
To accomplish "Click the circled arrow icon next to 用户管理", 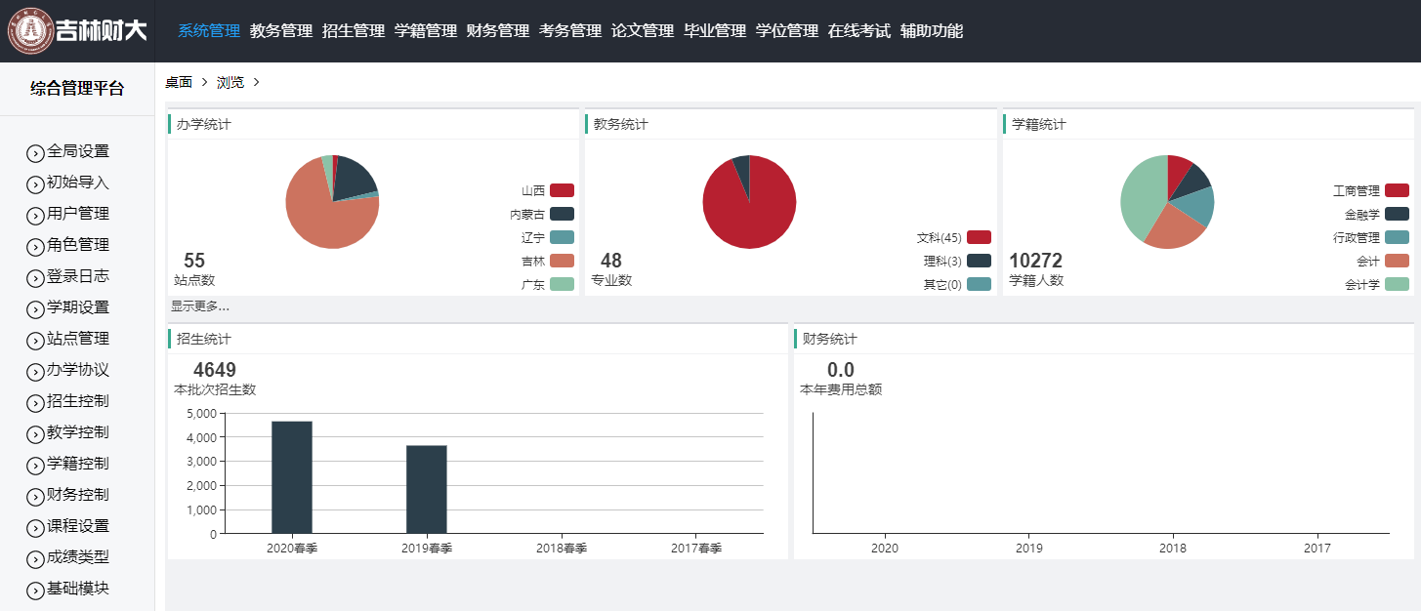I will [x=35, y=215].
